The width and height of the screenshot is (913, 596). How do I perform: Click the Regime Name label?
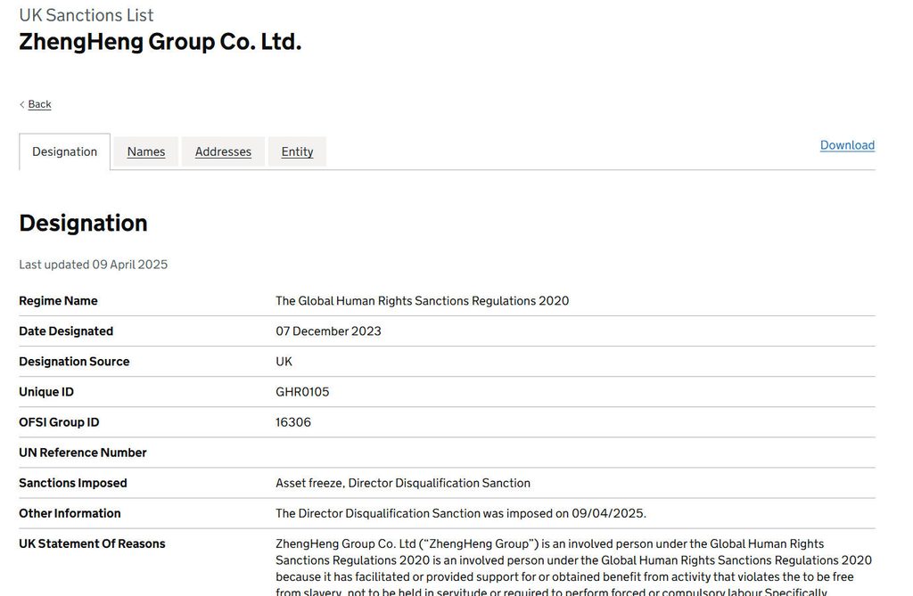58,301
